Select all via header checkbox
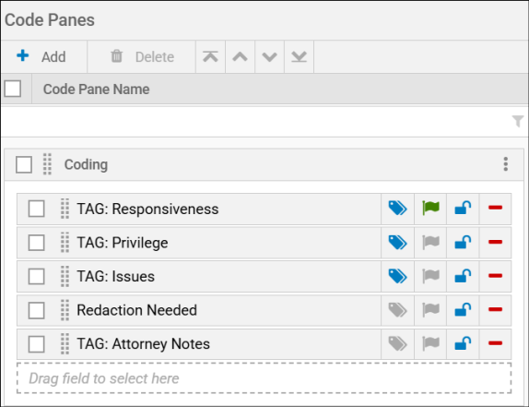 click(13, 89)
